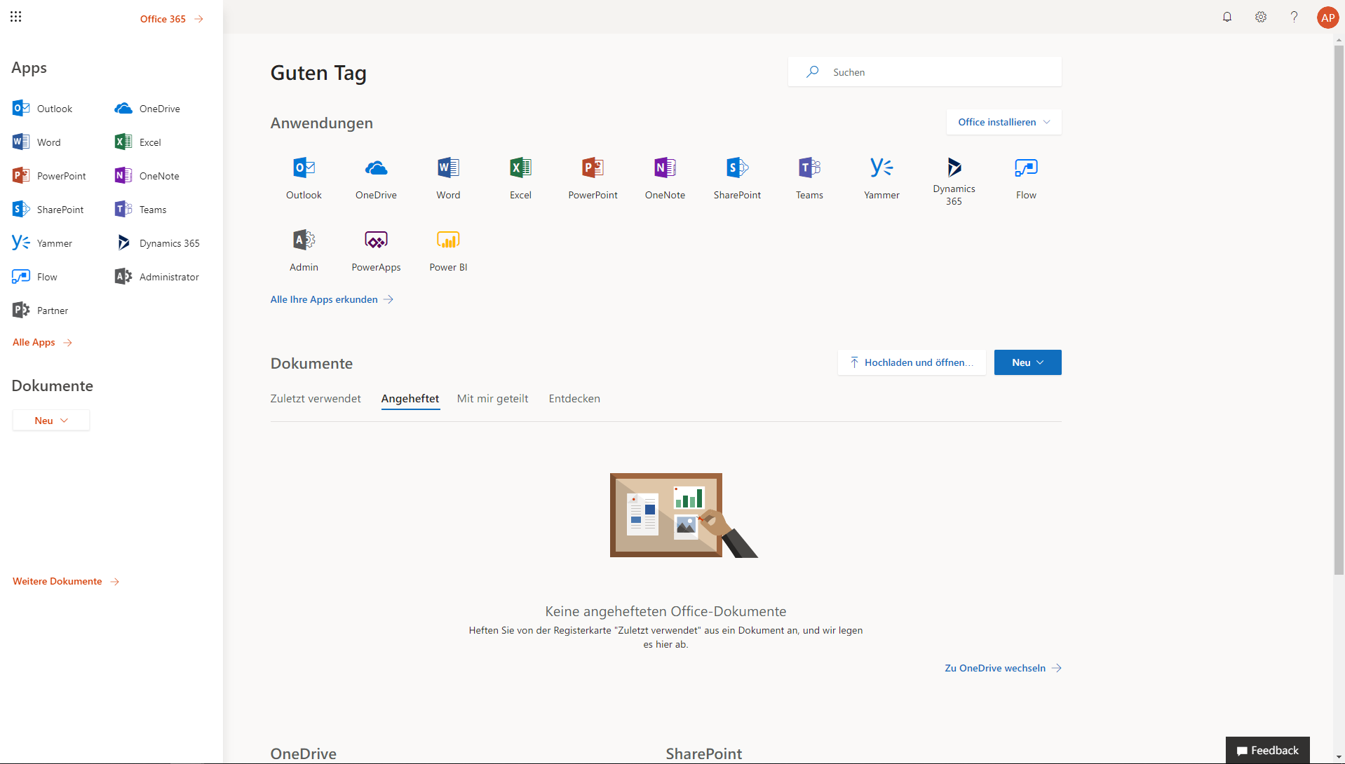The image size is (1345, 764).
Task: Switch to Mit mir geteilt tab
Action: coord(492,399)
